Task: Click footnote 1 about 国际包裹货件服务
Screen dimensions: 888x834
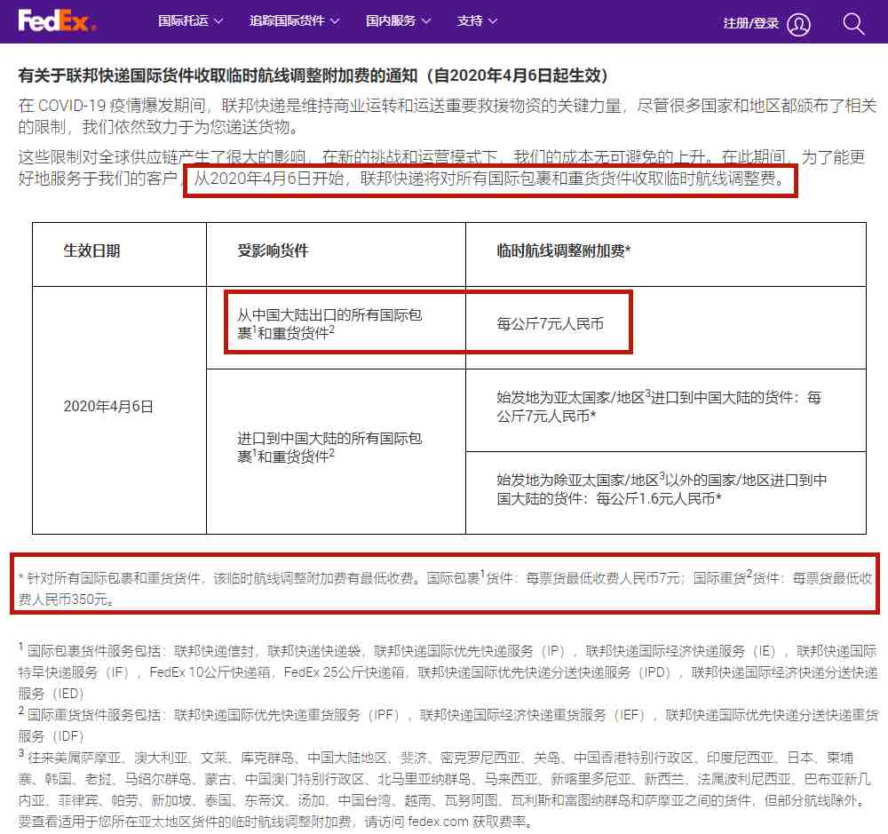Action: (448, 672)
